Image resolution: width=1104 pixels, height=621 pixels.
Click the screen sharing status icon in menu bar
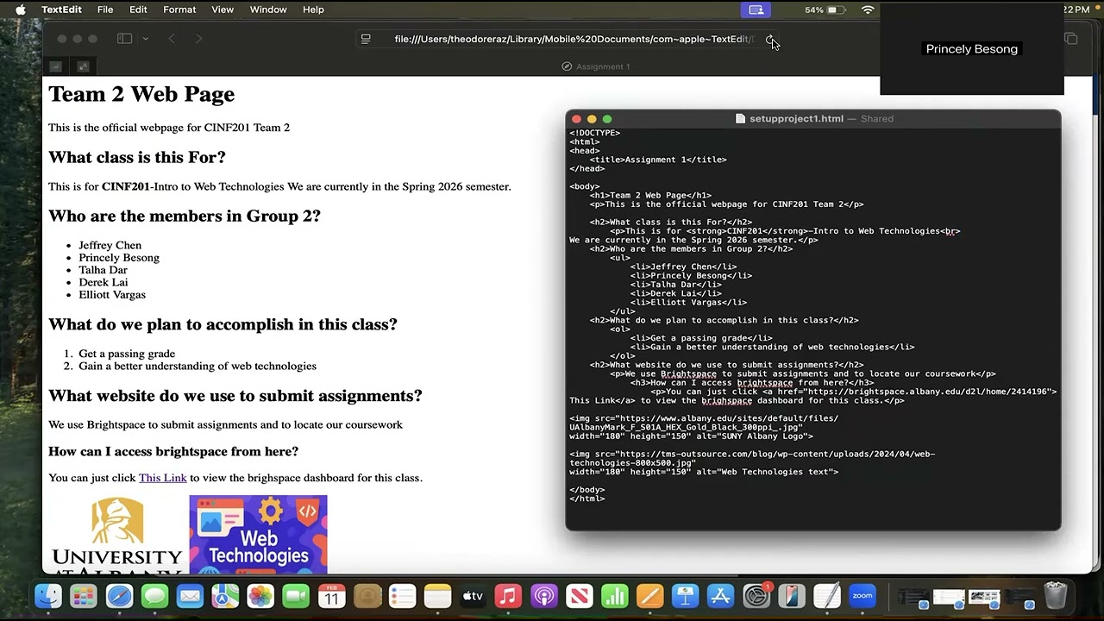click(x=756, y=9)
